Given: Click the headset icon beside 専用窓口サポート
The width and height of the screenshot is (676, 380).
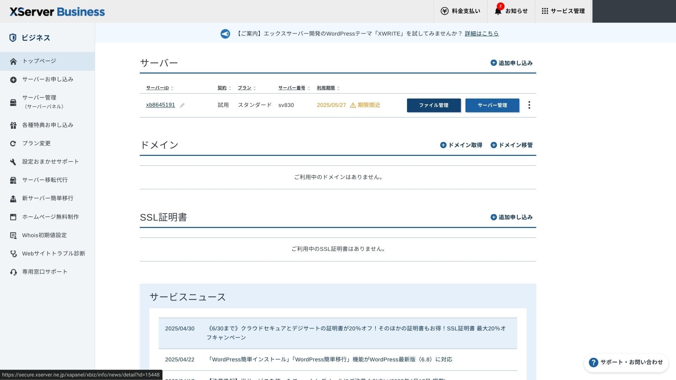Looking at the screenshot, I should [13, 272].
